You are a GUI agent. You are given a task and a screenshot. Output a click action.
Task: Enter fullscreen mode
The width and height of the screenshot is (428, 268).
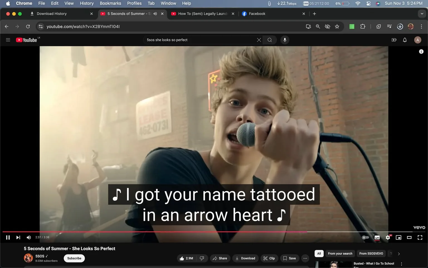pyautogui.click(x=420, y=237)
